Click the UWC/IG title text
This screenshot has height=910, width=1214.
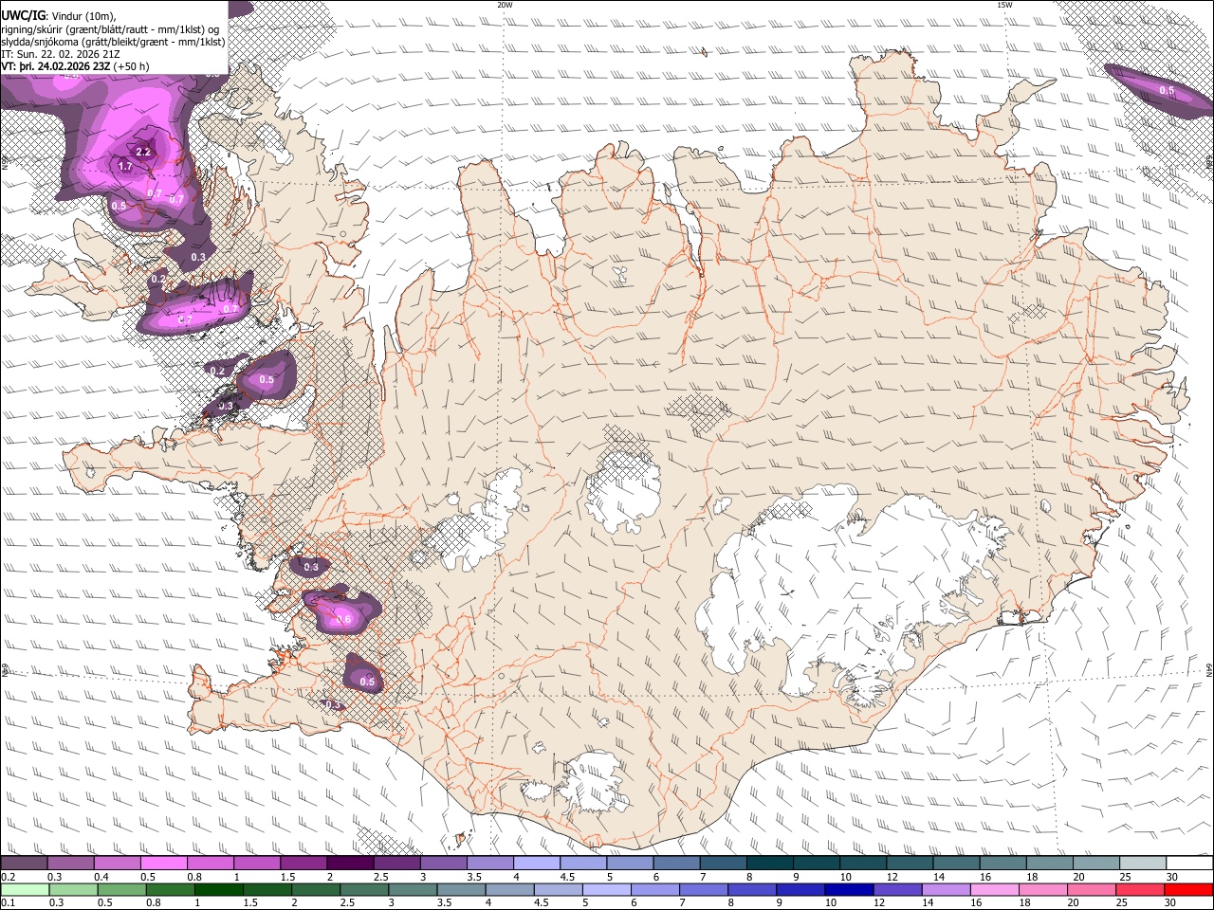click(22, 14)
